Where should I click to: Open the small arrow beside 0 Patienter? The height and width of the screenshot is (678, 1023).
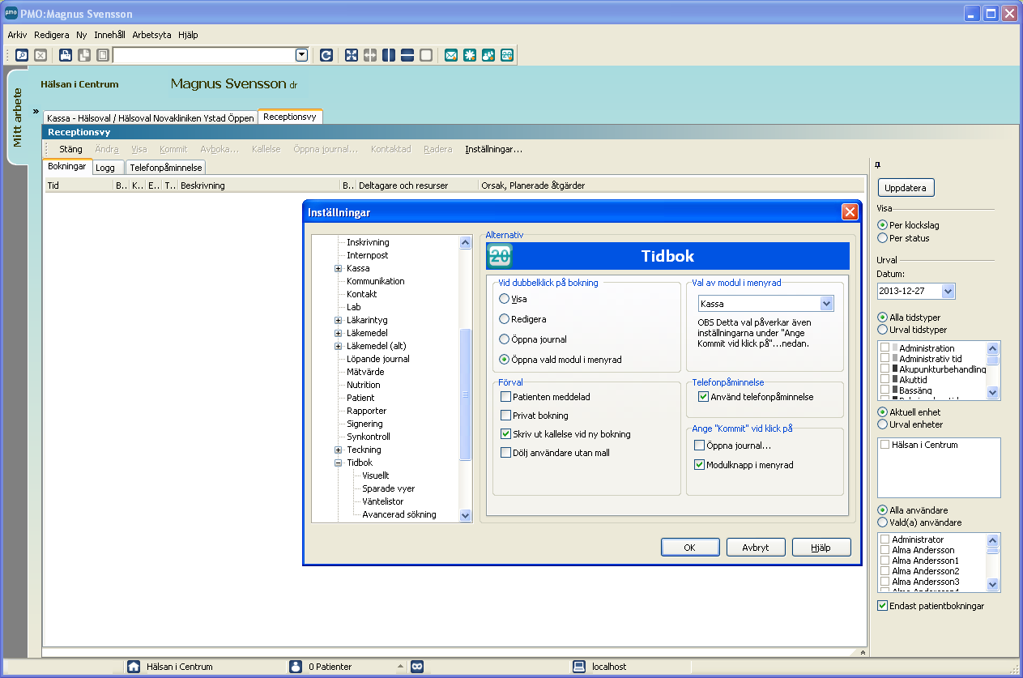pos(399,667)
